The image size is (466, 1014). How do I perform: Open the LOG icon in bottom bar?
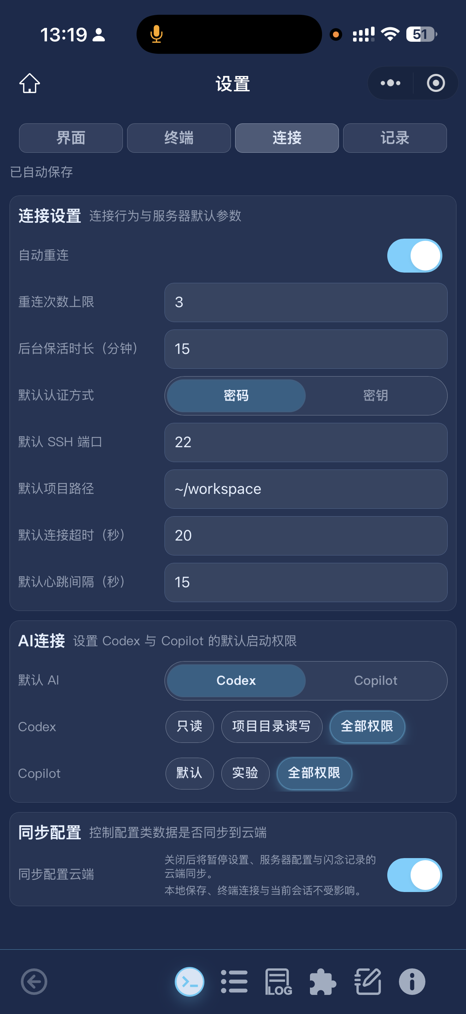[x=279, y=981]
